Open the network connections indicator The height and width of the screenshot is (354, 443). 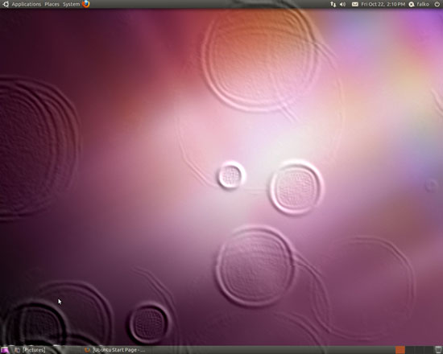(333, 4)
